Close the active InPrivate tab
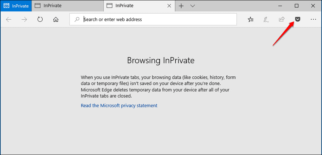 click(x=169, y=6)
